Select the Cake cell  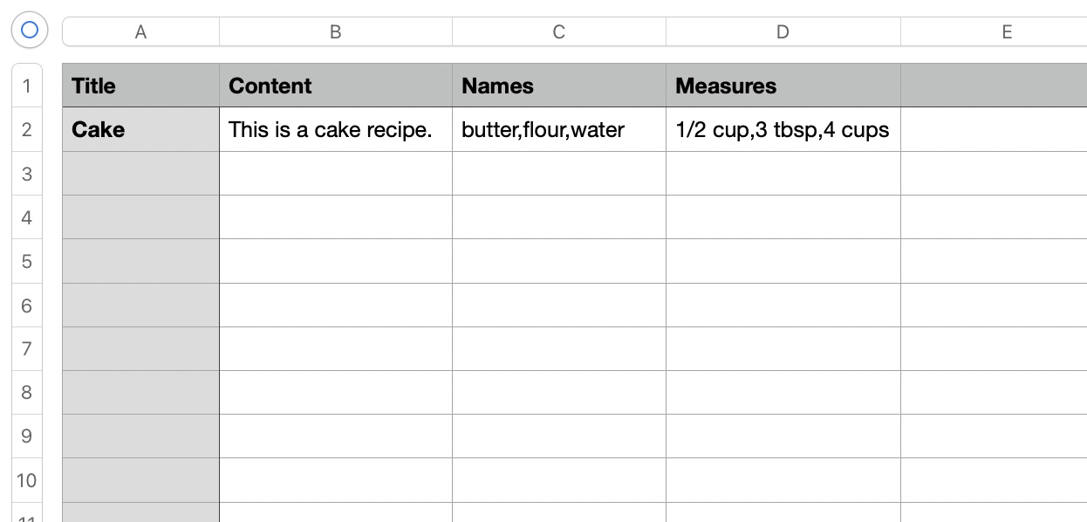coord(140,129)
